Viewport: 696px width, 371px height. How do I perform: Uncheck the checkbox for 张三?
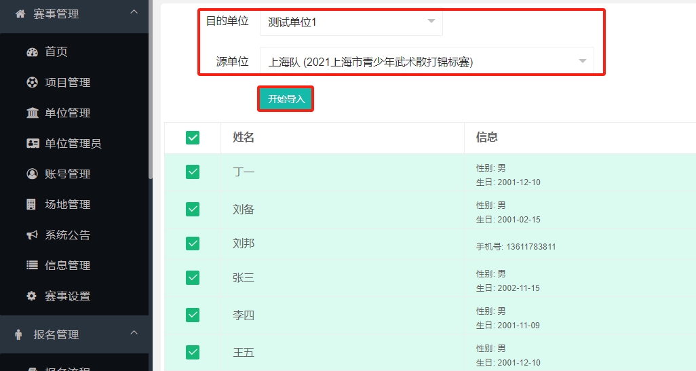(193, 277)
